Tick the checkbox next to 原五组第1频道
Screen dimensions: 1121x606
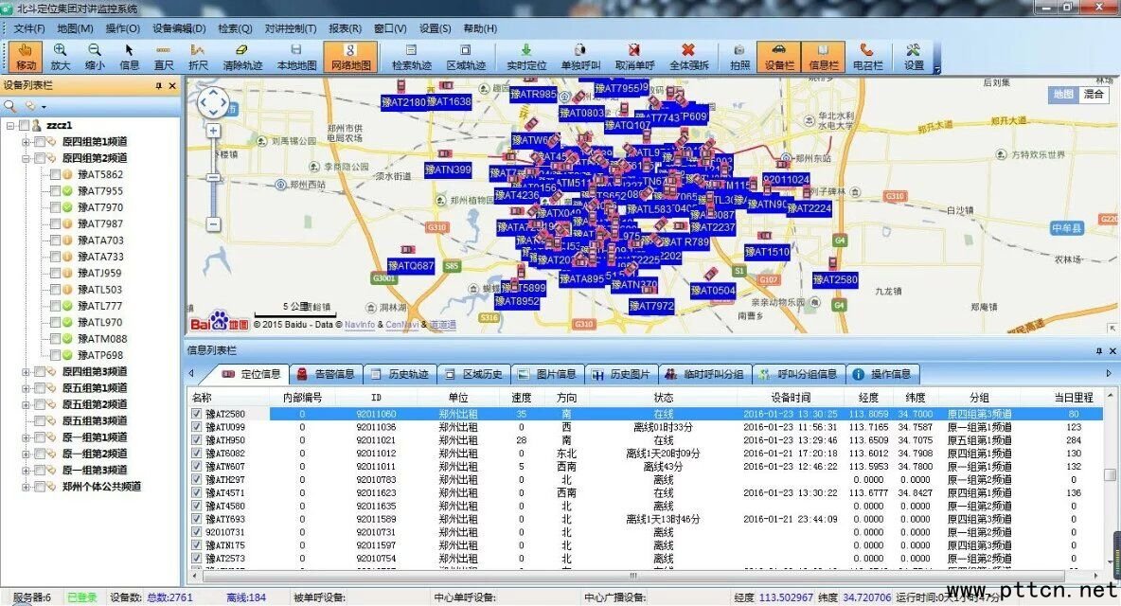point(40,388)
